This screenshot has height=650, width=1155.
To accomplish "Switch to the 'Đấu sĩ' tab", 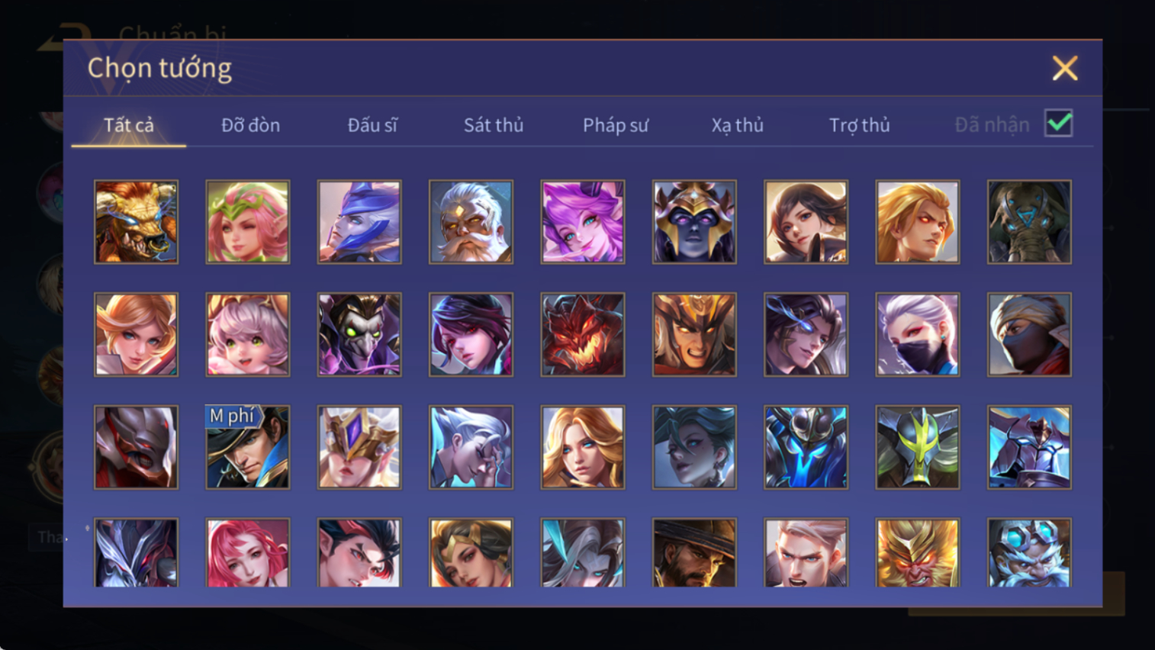I will coord(372,125).
